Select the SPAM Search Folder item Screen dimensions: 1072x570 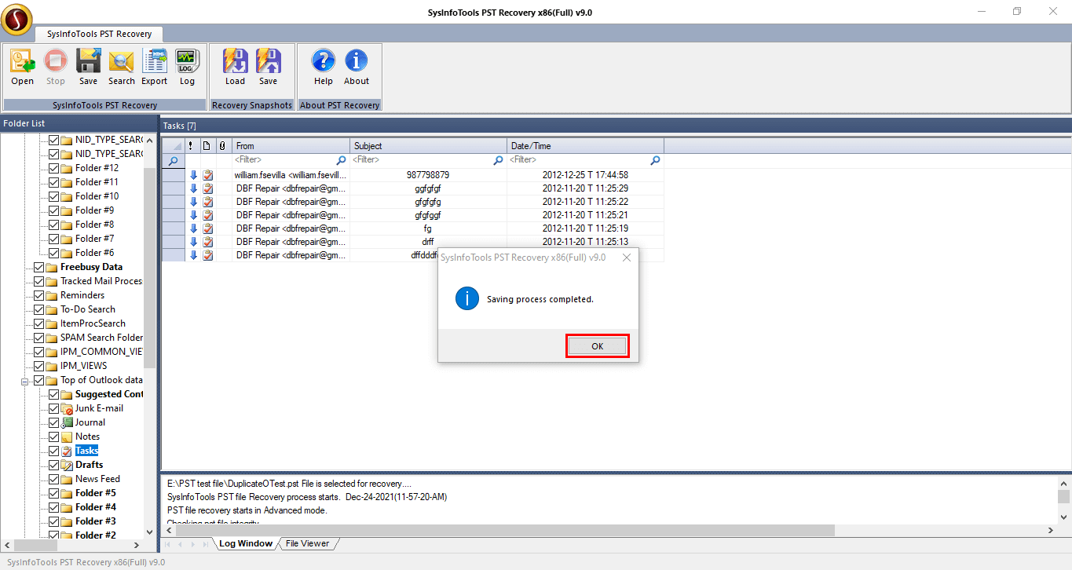(101, 338)
